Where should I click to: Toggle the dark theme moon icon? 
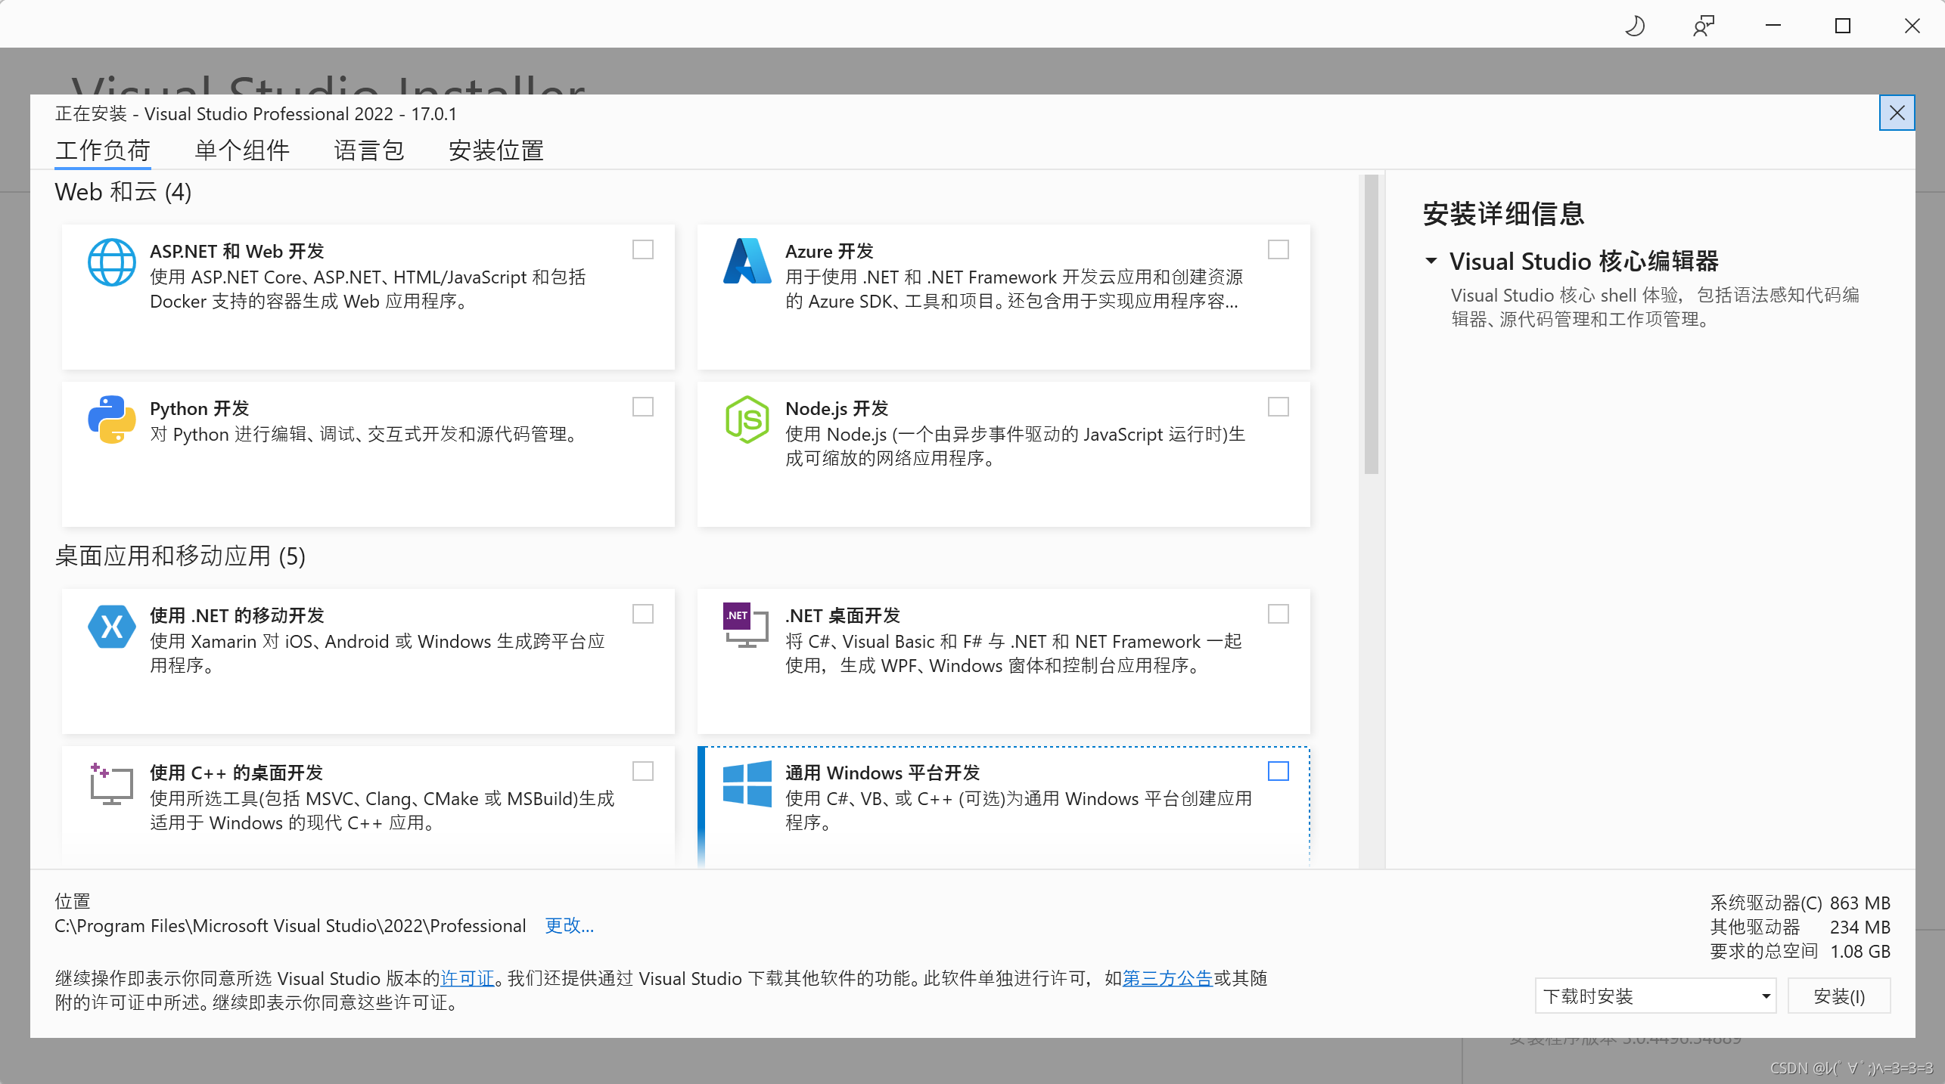pyautogui.click(x=1635, y=26)
